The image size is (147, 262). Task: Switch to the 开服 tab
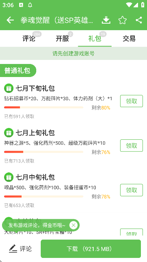(62, 39)
